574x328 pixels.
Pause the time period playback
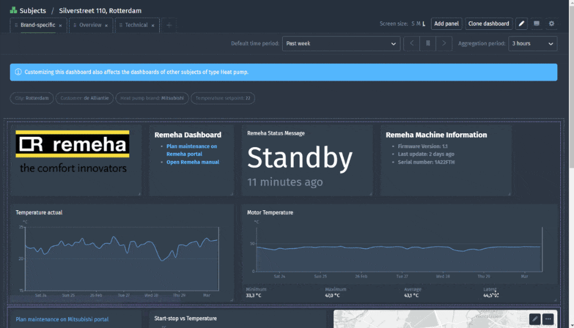pos(428,44)
